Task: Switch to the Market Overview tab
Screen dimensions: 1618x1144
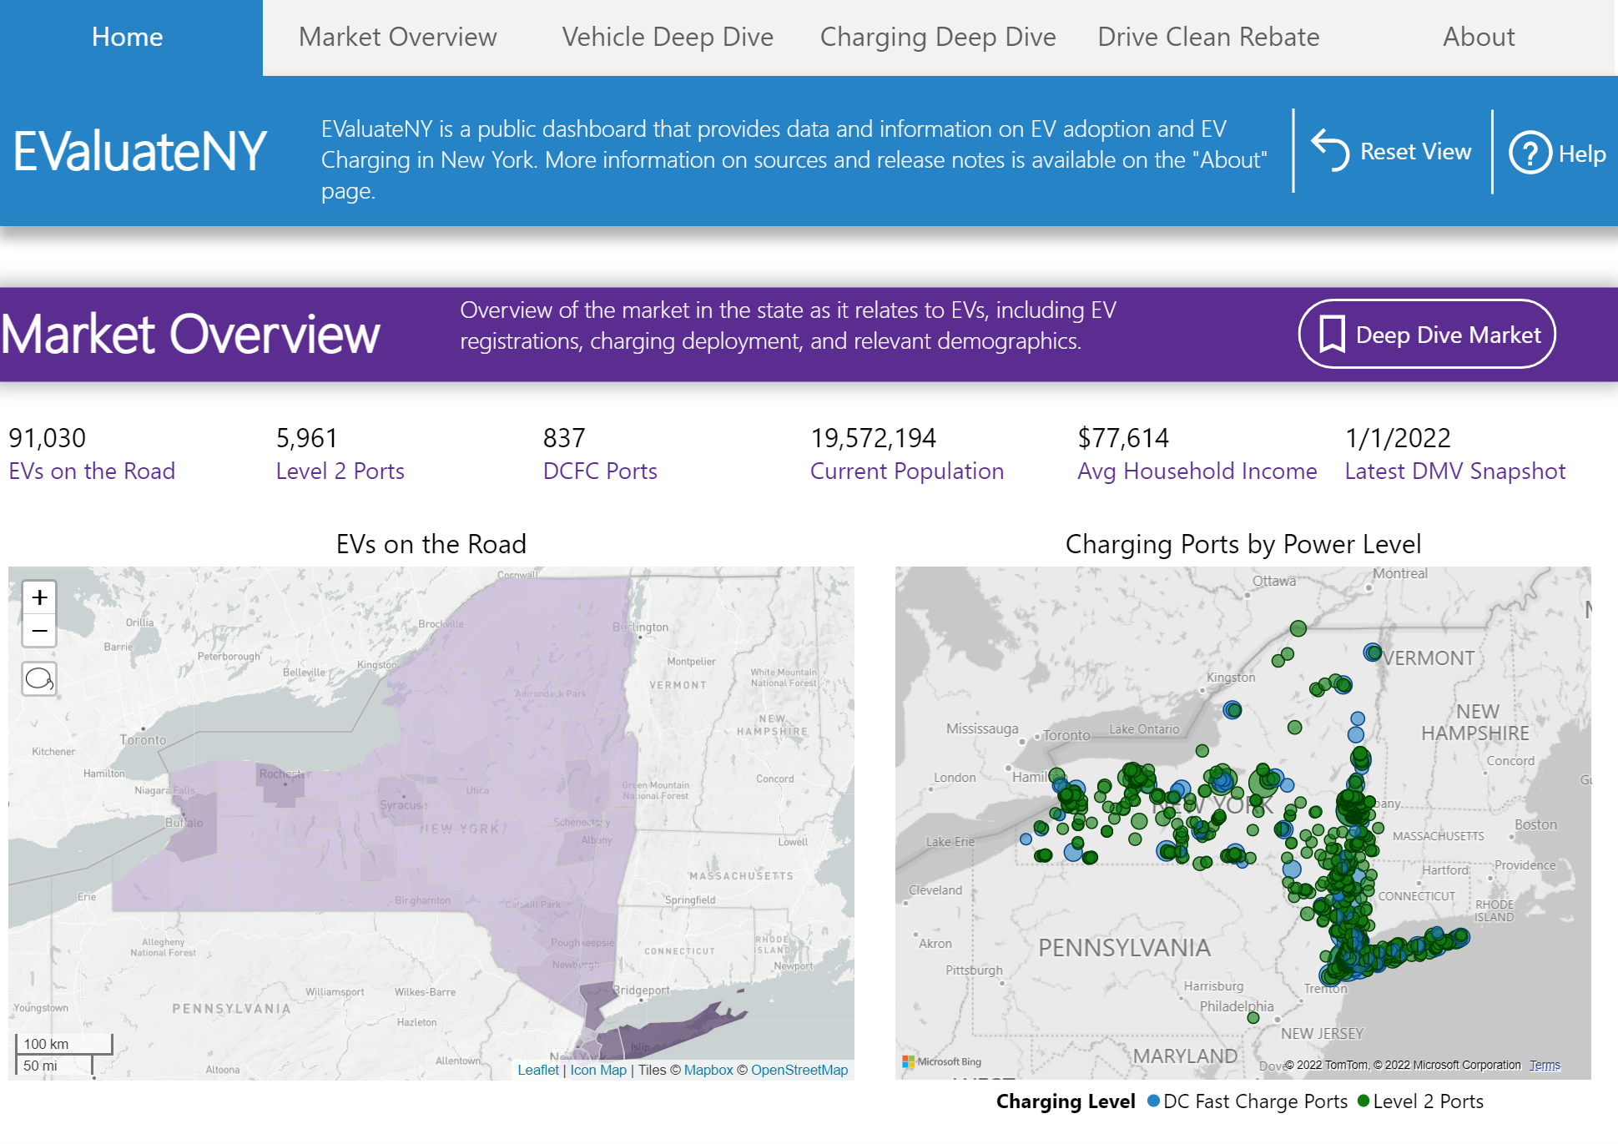Action: point(397,38)
